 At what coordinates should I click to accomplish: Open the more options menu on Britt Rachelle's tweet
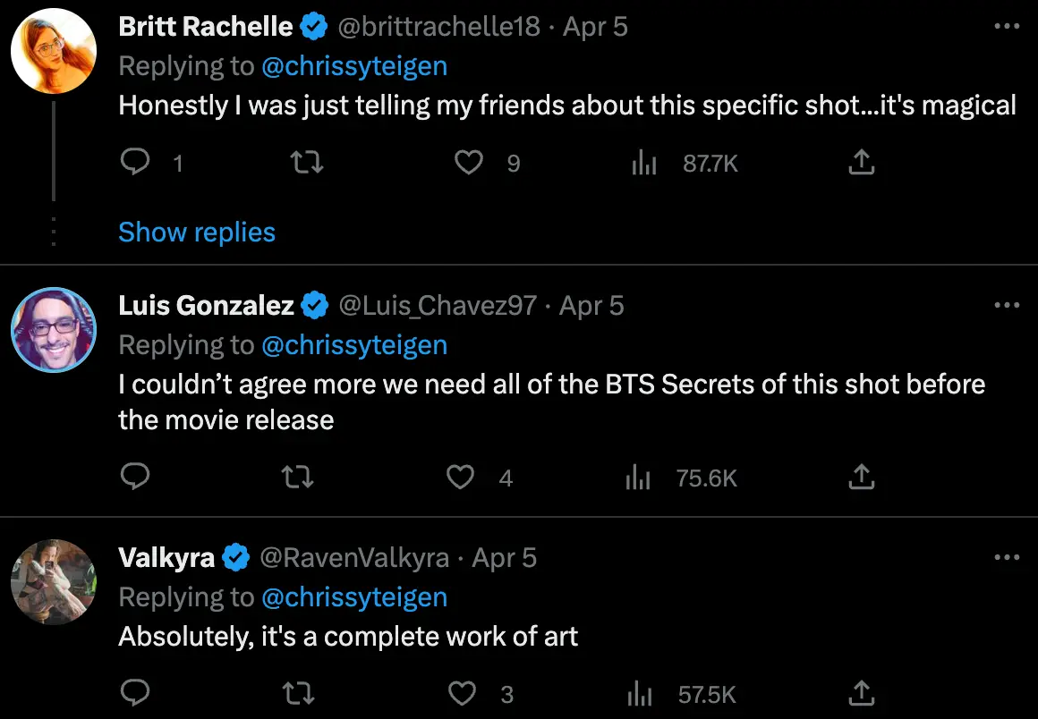(x=1007, y=26)
